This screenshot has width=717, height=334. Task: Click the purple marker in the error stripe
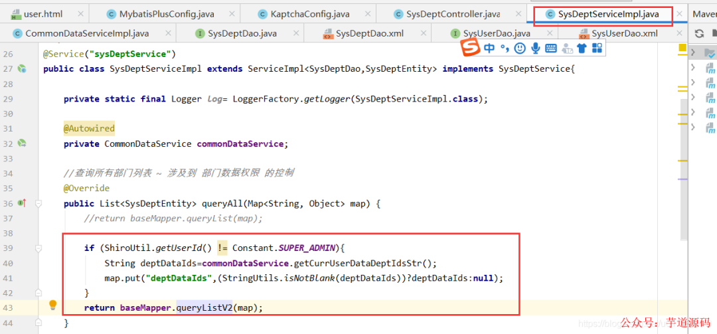pos(682,179)
